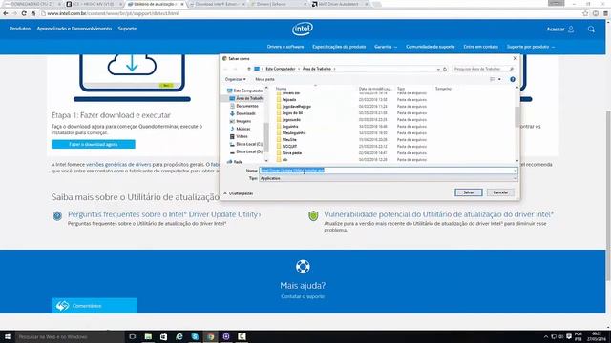Open Perguntas frequentes Intel Driver Update Utility link
The image size is (611, 343).
pos(164,214)
